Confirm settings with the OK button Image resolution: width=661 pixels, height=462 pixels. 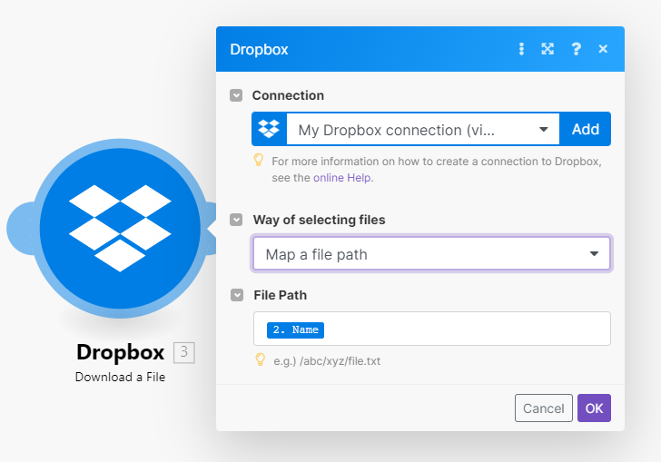point(594,408)
